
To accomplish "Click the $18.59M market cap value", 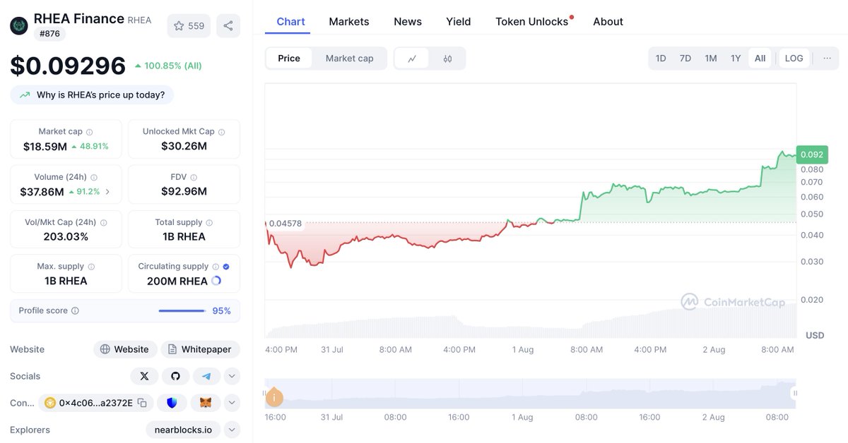I will (45, 147).
